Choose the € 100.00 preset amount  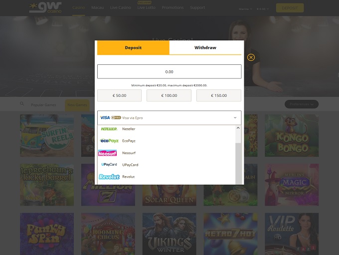(169, 95)
